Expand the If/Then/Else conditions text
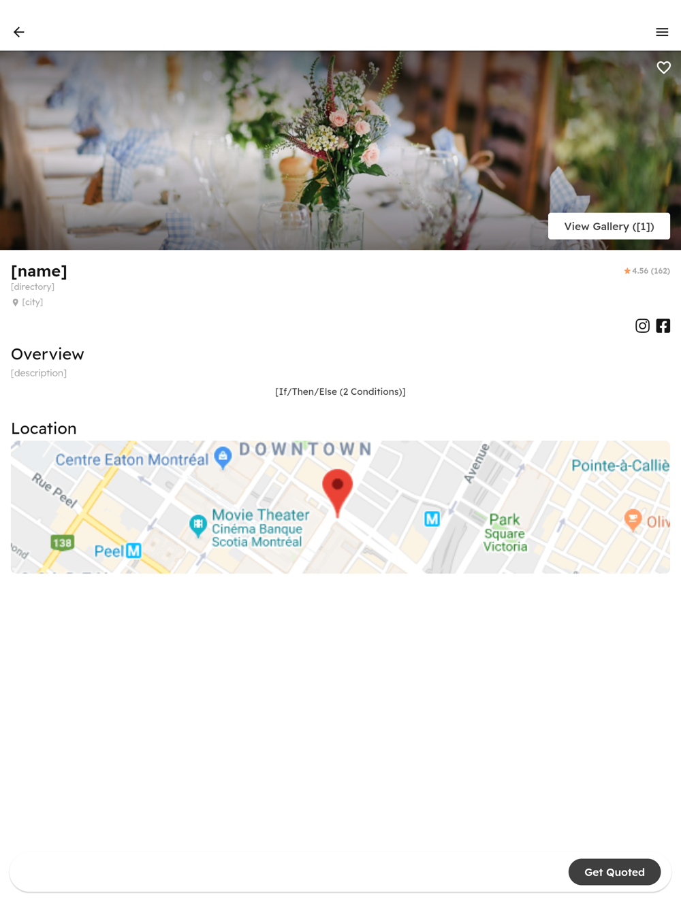 coord(340,391)
